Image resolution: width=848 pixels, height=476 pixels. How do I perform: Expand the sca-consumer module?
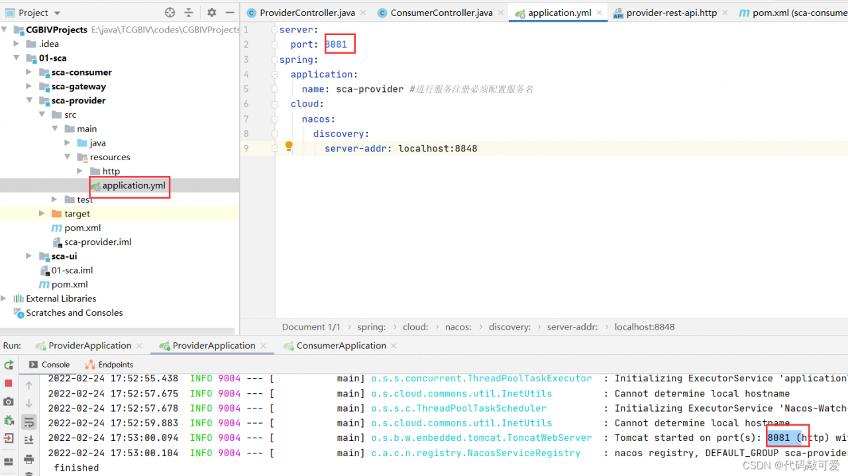[29, 72]
